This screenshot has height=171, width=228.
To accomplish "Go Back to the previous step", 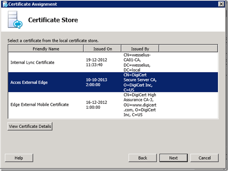I will click(142, 158).
